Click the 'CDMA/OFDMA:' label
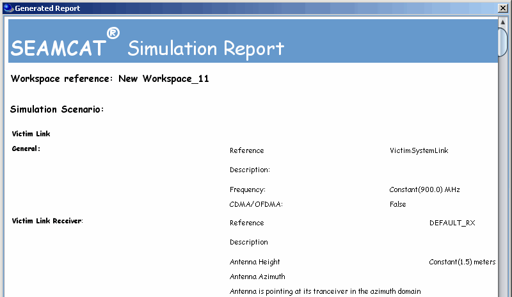Image resolution: width=512 pixels, height=297 pixels. pyautogui.click(x=256, y=205)
